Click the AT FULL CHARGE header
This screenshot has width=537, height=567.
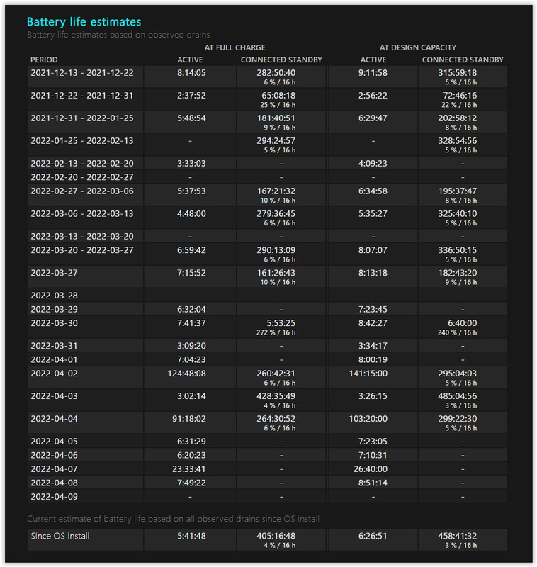pos(234,47)
